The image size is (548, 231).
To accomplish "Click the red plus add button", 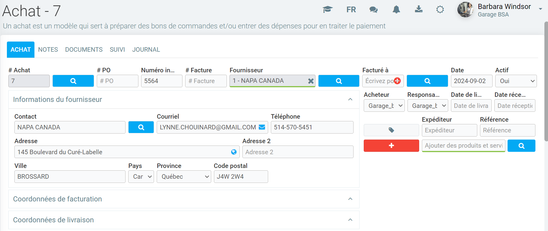I will pos(391,146).
